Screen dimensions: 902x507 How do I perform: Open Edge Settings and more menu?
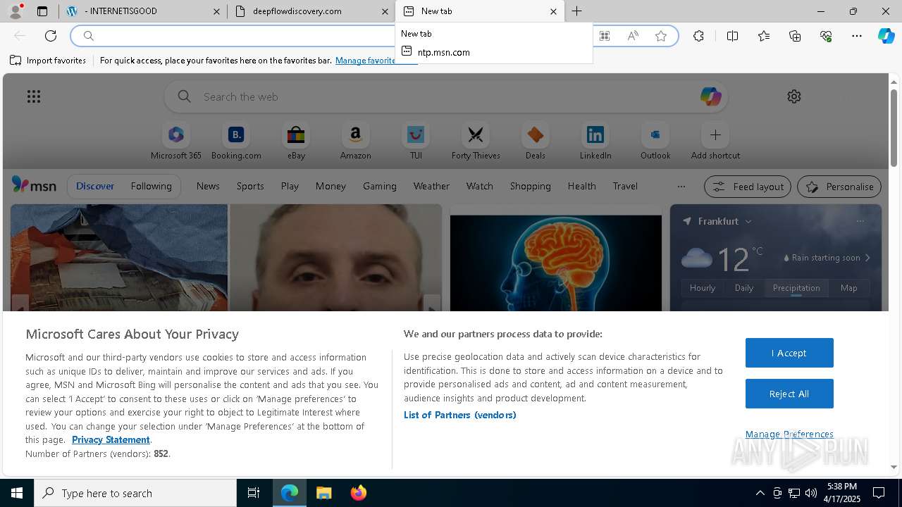click(857, 36)
